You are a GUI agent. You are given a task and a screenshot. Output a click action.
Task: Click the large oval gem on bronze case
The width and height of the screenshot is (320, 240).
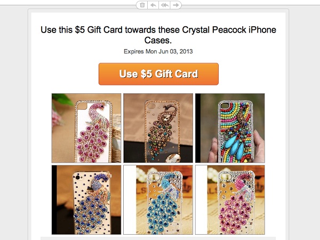(172, 158)
